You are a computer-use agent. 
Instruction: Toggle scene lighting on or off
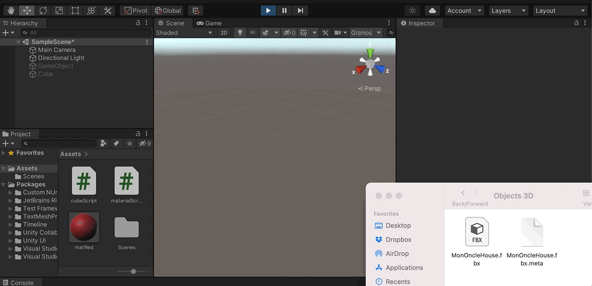pos(240,33)
